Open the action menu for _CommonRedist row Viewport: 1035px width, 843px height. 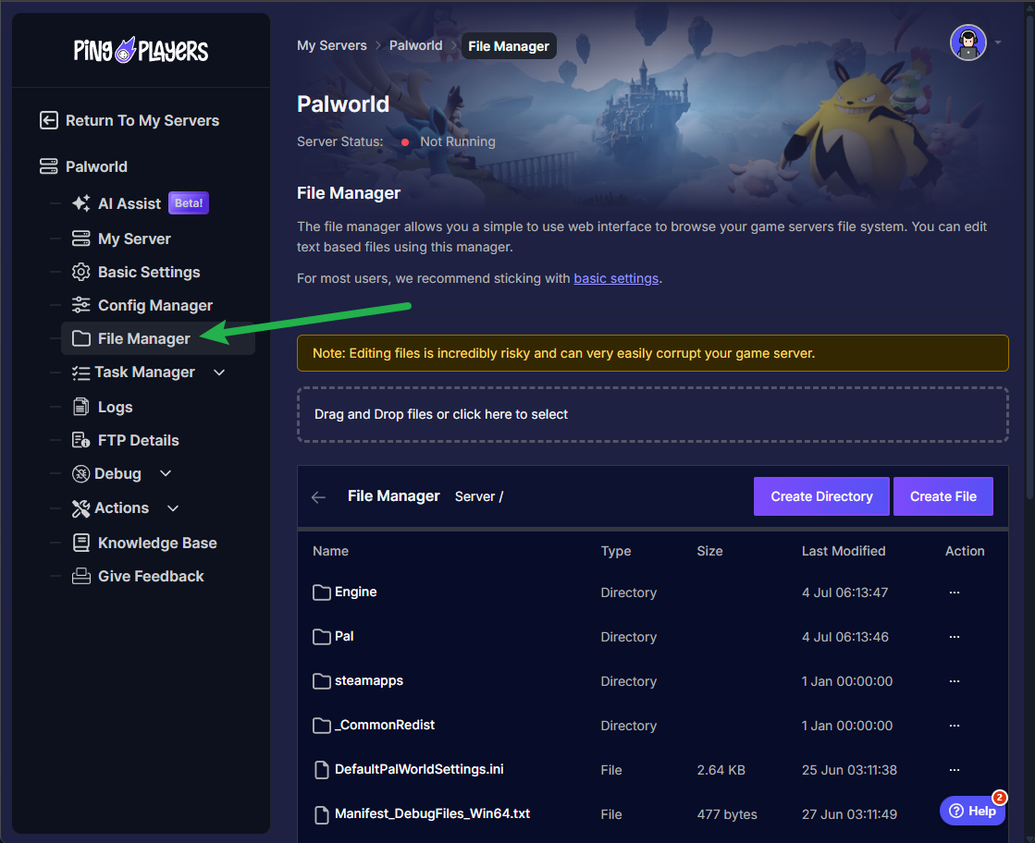pos(955,726)
